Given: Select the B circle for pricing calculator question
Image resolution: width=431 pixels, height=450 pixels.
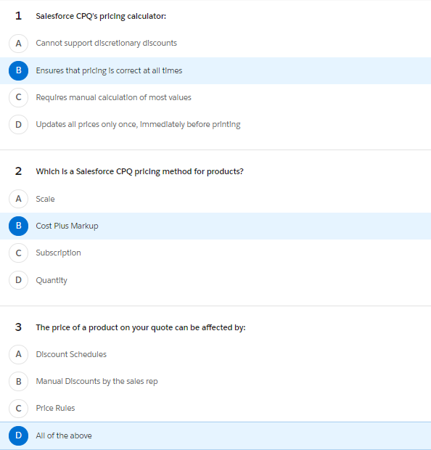Looking at the screenshot, I should 18,70.
